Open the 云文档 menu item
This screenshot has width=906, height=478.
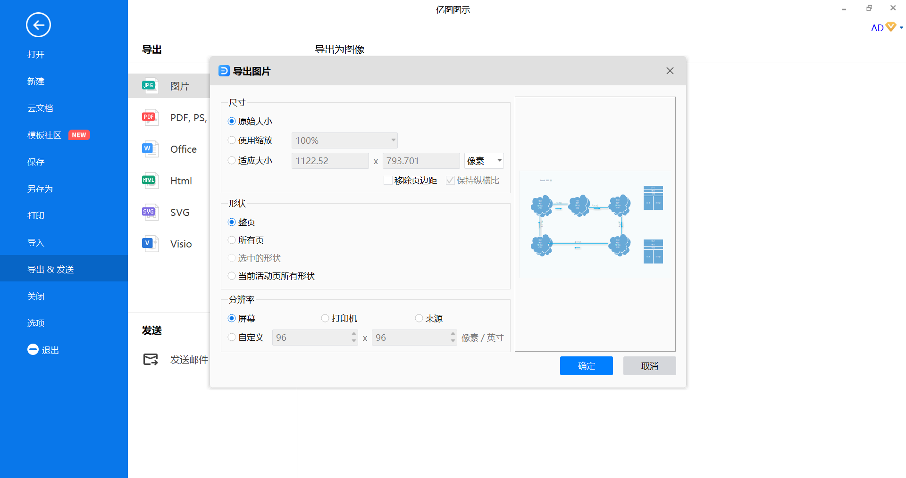click(40, 108)
